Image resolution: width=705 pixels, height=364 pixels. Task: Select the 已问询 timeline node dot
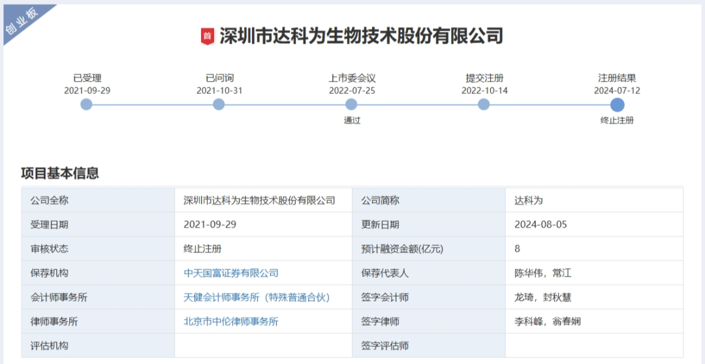pos(219,104)
